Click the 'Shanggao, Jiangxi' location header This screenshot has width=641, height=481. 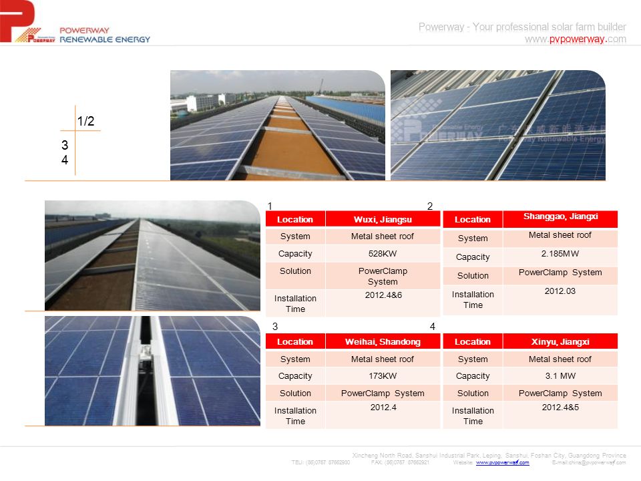560,216
